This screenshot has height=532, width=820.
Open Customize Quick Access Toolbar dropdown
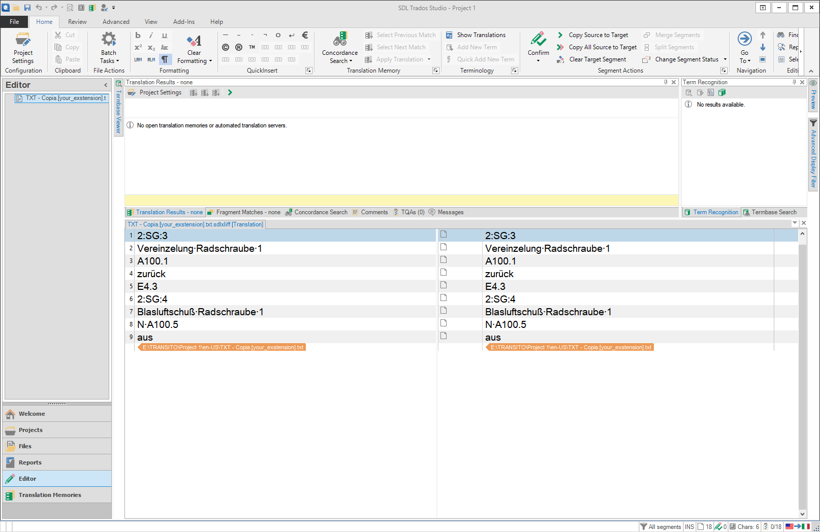click(114, 8)
